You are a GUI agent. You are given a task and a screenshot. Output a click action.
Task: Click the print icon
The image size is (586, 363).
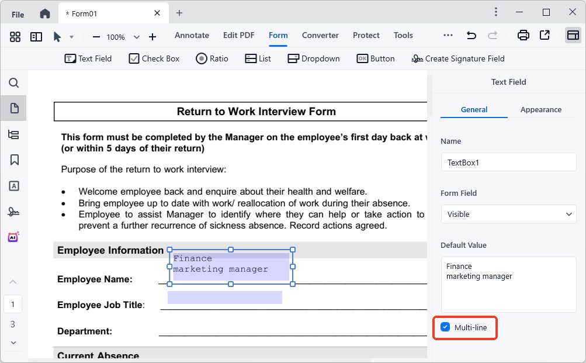coord(523,35)
